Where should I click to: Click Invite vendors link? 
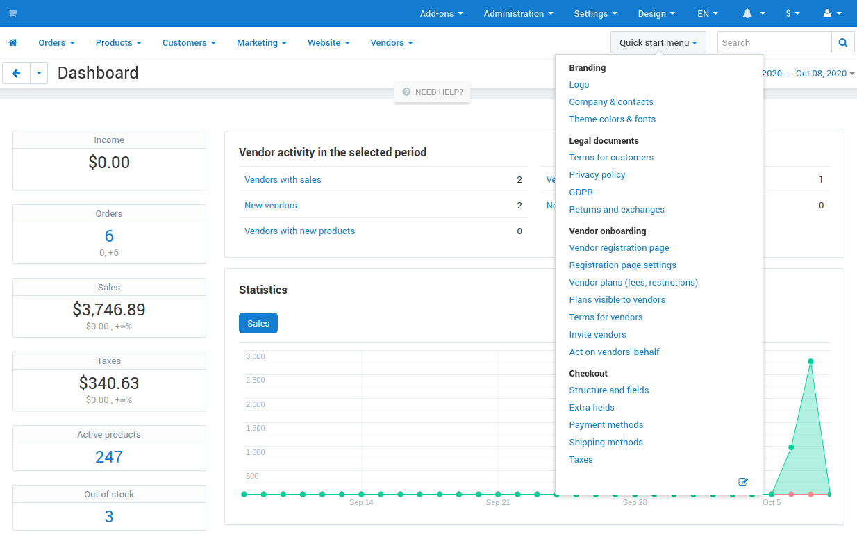(x=597, y=335)
